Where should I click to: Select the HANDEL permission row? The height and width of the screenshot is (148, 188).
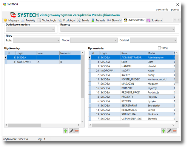(132, 66)
